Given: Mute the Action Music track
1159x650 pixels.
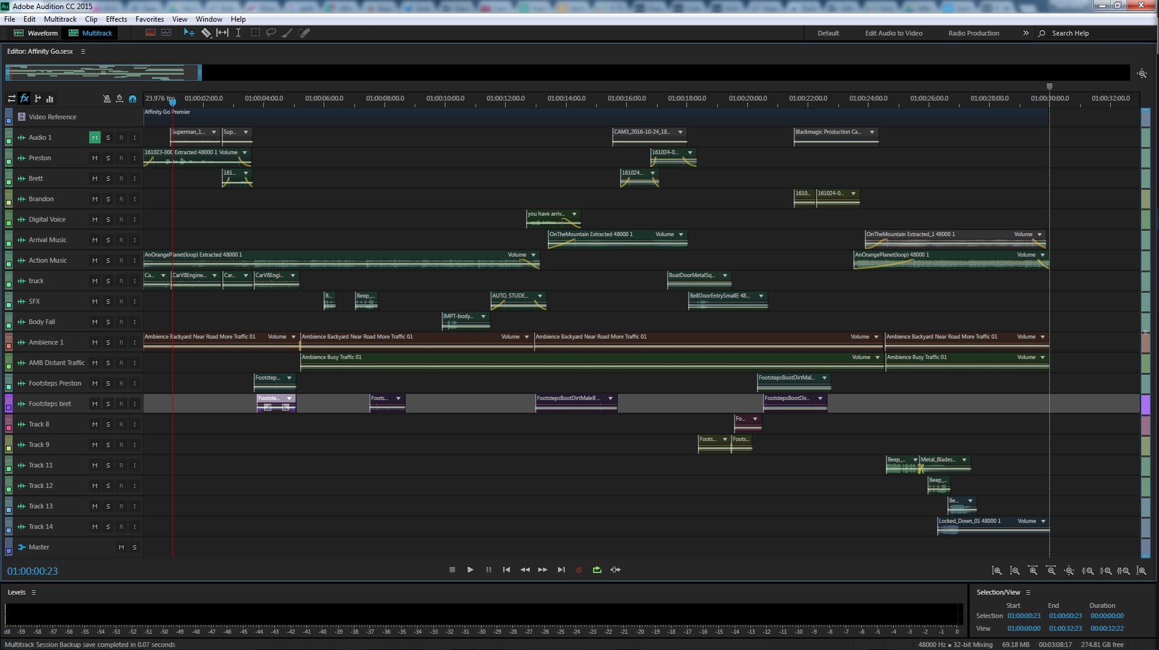Looking at the screenshot, I should pos(95,260).
